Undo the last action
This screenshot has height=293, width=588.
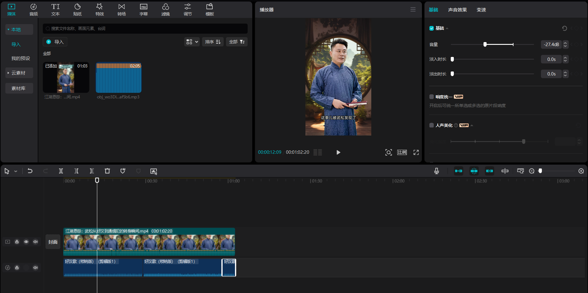[30, 171]
